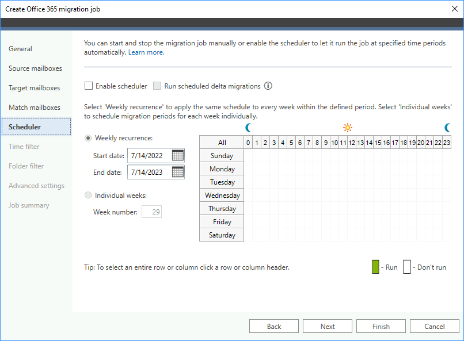The height and width of the screenshot is (341, 464).
Task: Click the sun icon above the schedule grid
Action: point(348,128)
